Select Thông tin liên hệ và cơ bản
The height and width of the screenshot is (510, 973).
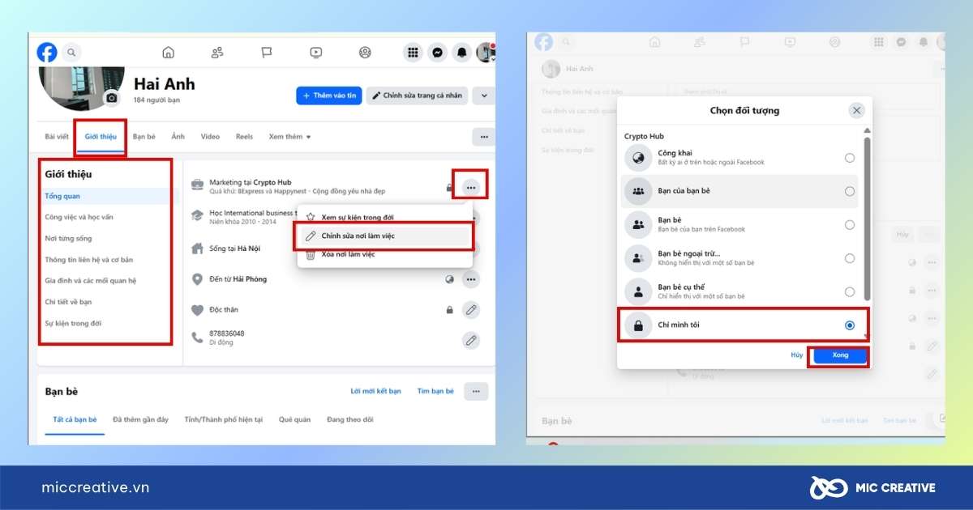pos(89,260)
